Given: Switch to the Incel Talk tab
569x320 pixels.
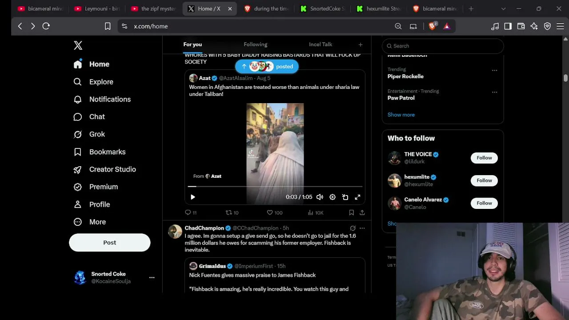Looking at the screenshot, I should 321,44.
